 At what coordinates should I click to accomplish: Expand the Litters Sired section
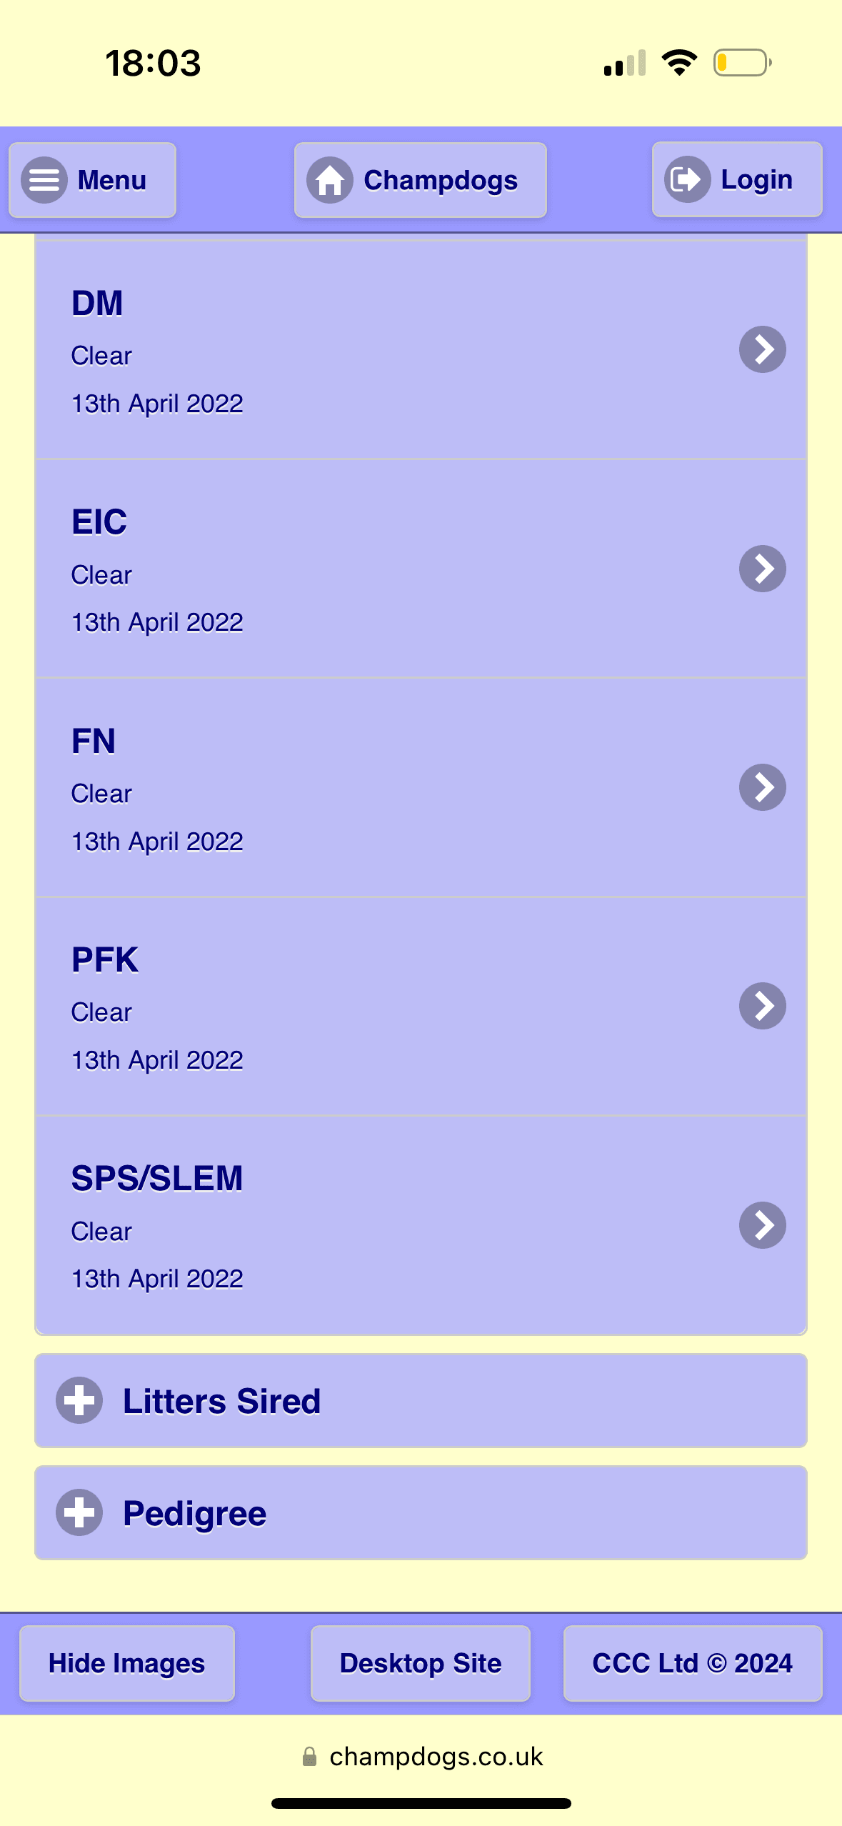click(x=421, y=1400)
